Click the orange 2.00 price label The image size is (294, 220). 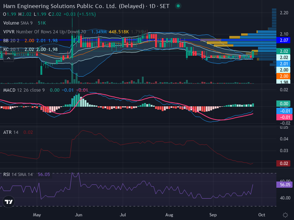pos(283,76)
